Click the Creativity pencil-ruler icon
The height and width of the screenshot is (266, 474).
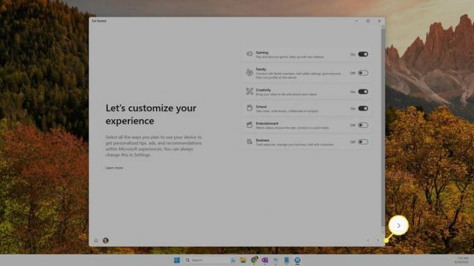coord(250,91)
